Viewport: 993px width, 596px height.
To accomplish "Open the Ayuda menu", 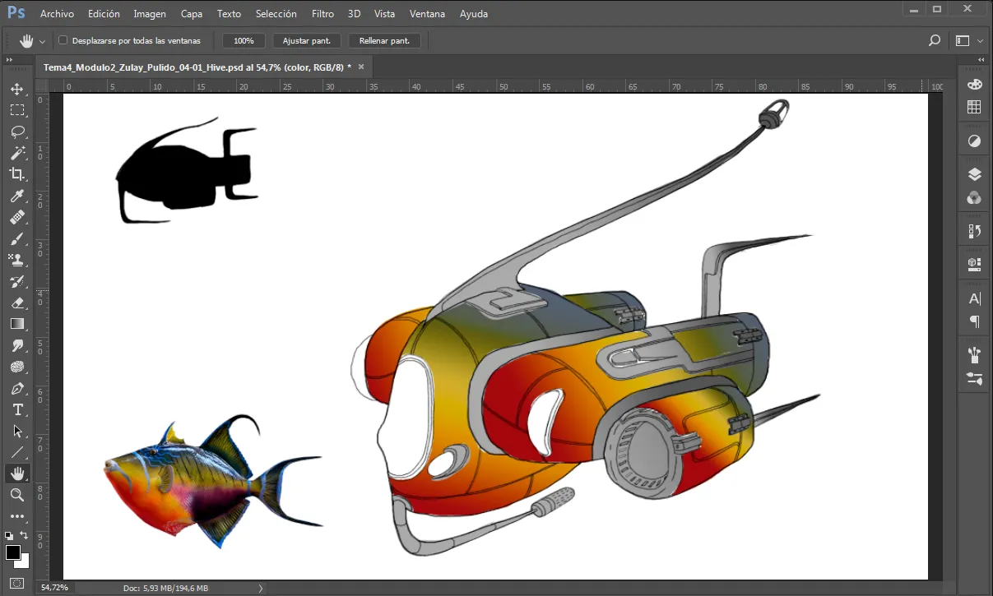I will click(x=474, y=14).
